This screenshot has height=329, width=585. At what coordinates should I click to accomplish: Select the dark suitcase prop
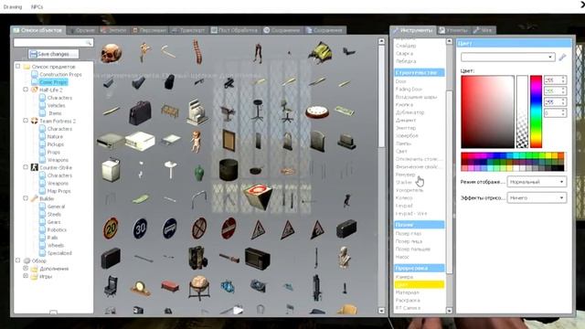(x=111, y=258)
